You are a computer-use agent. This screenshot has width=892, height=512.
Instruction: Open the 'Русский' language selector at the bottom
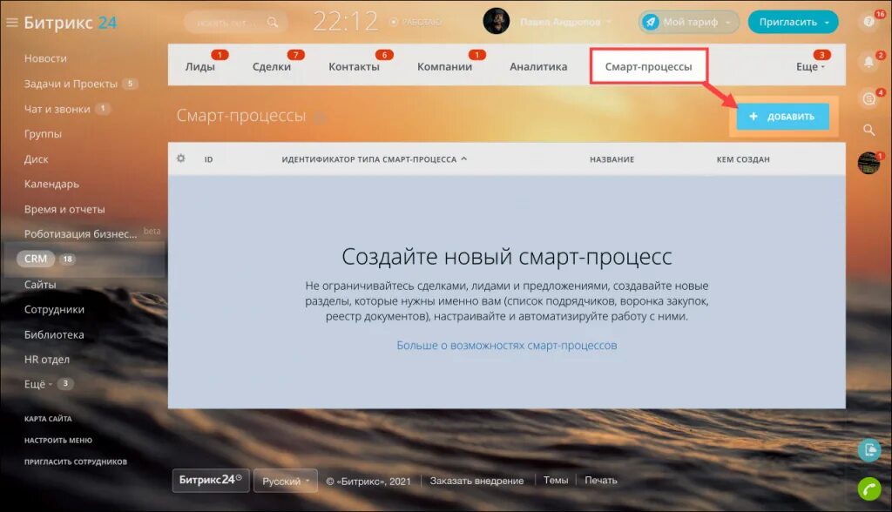coord(285,481)
